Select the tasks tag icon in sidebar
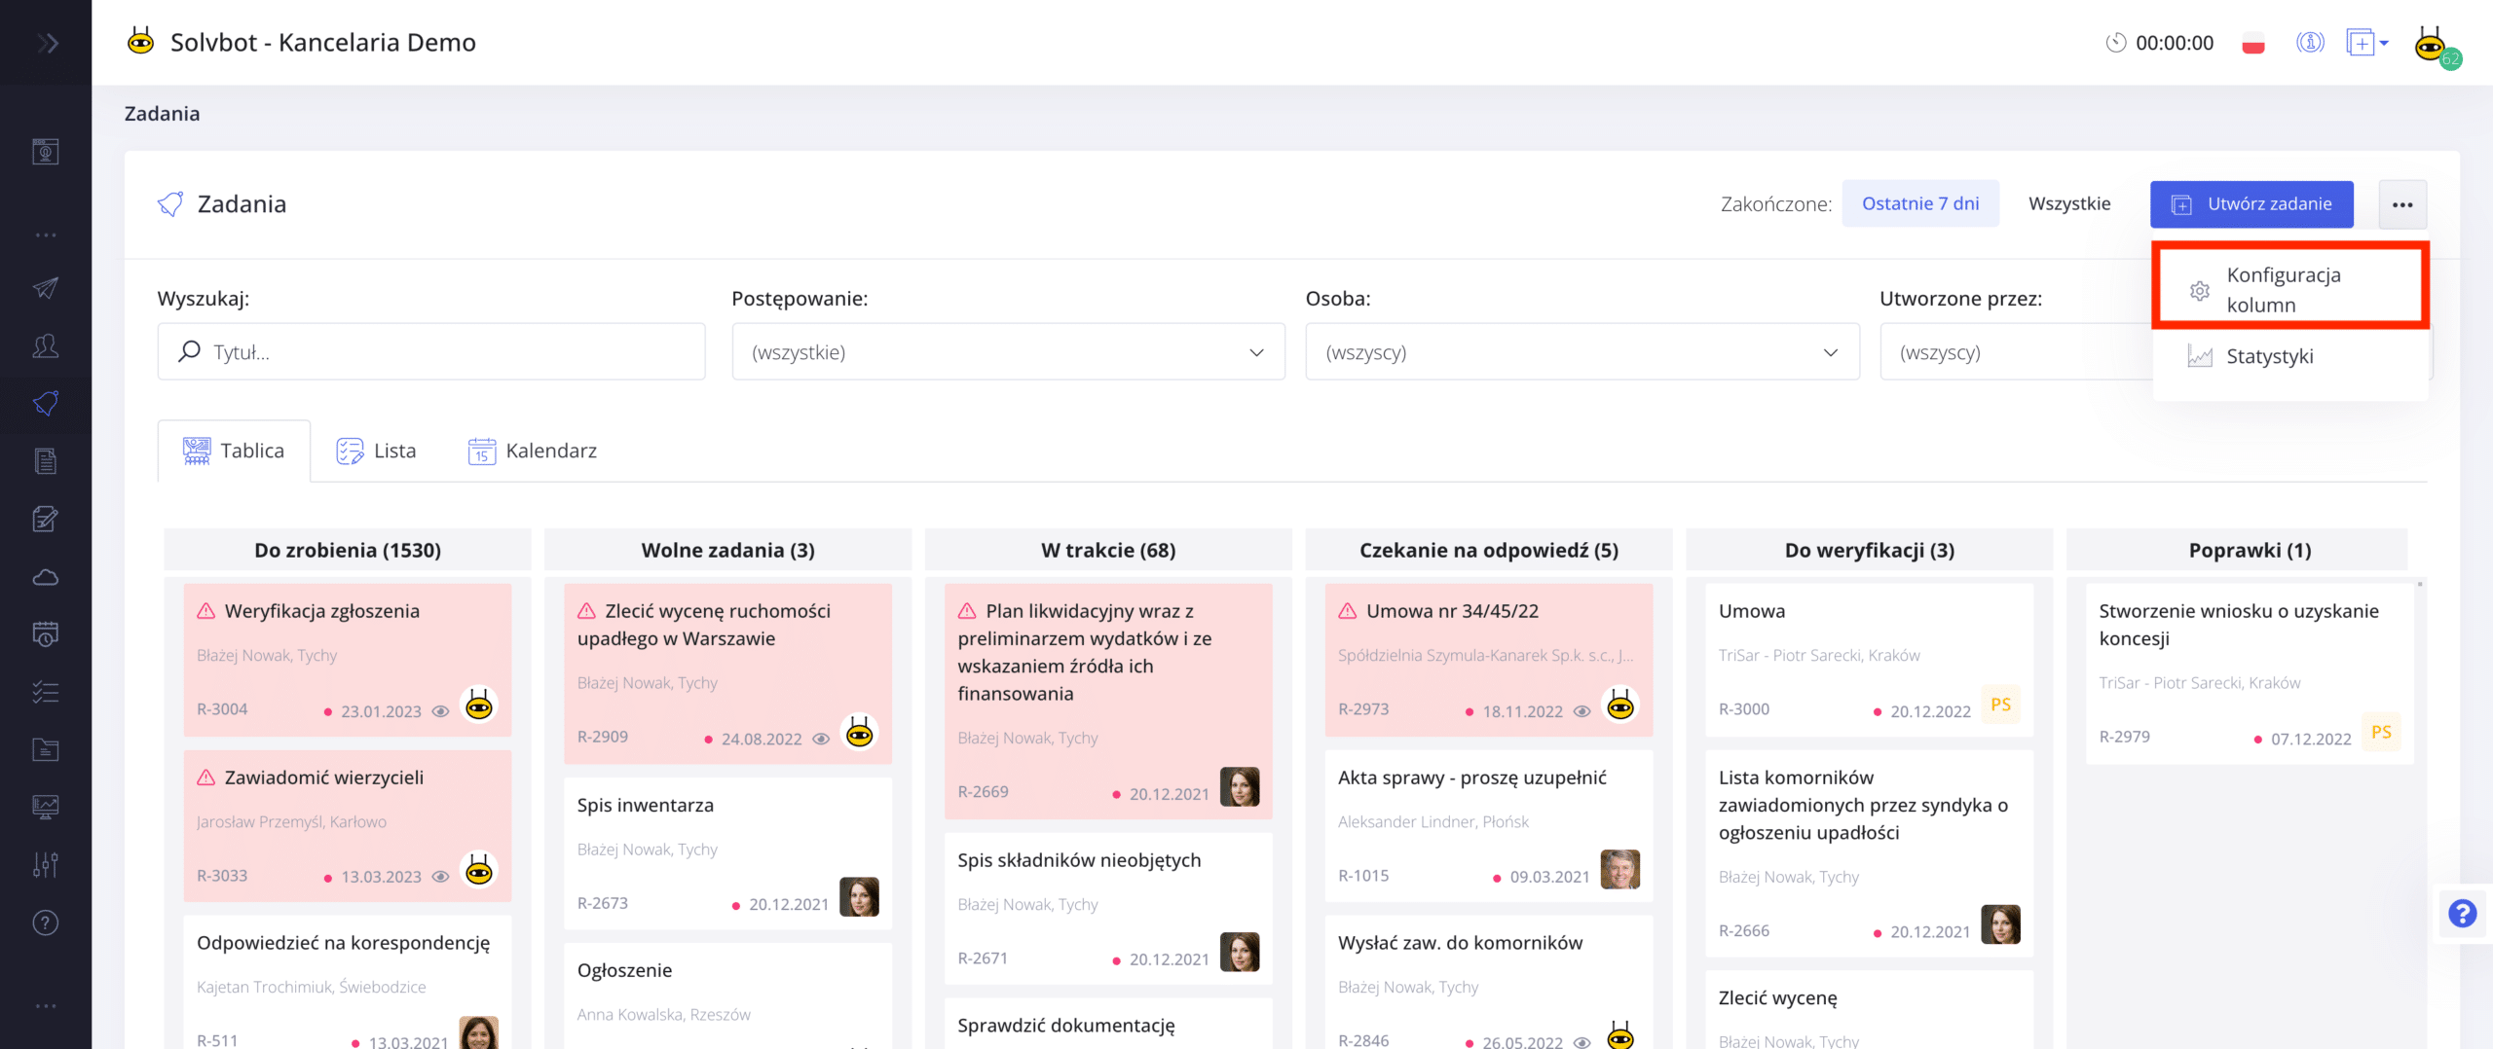 (46, 403)
